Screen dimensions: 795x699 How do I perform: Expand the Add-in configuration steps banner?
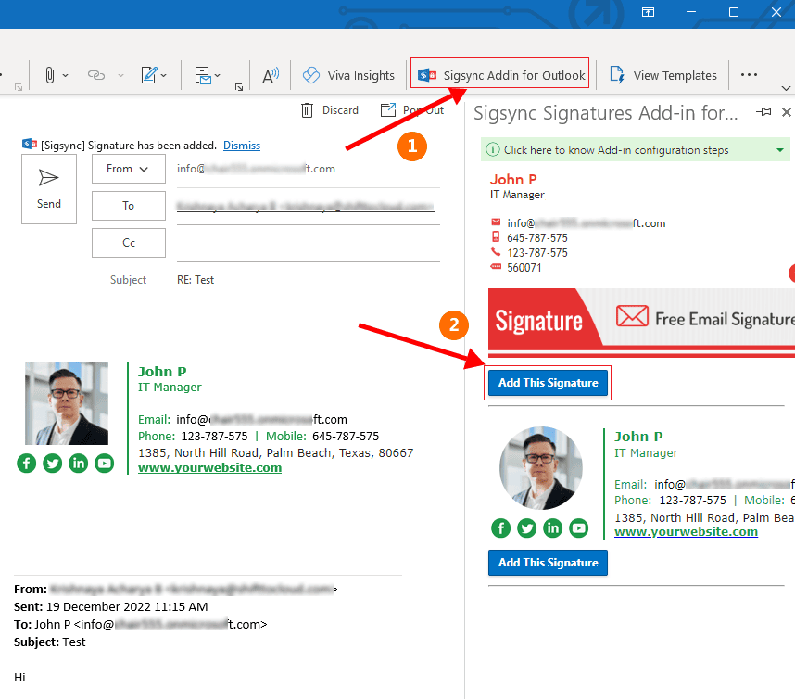[x=780, y=150]
